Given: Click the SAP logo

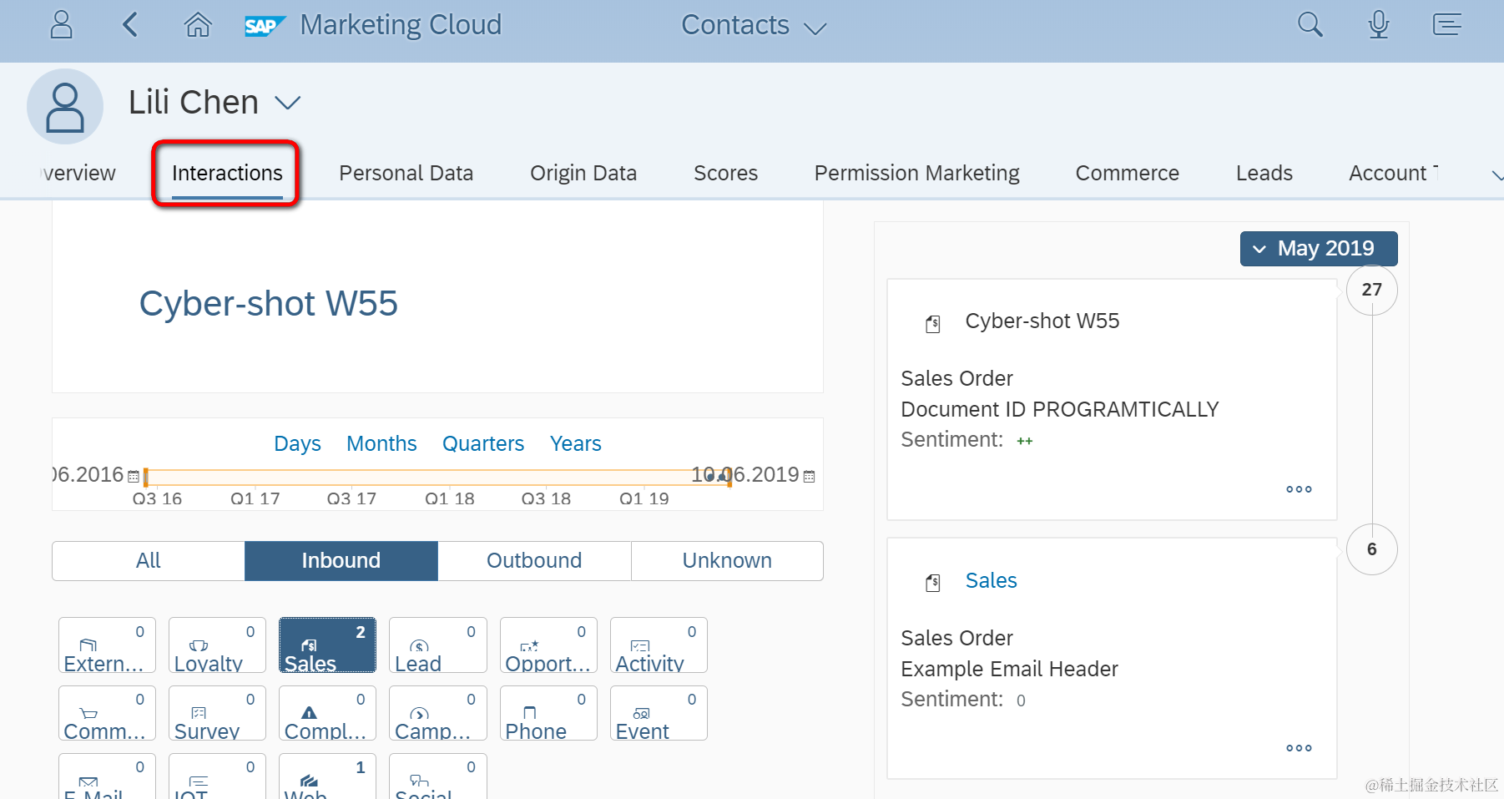Looking at the screenshot, I should [265, 26].
